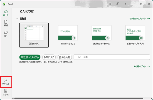The image size is (153, 100).
Task: Open the 開く (Open) sidebar page
Action: tap(6, 34)
